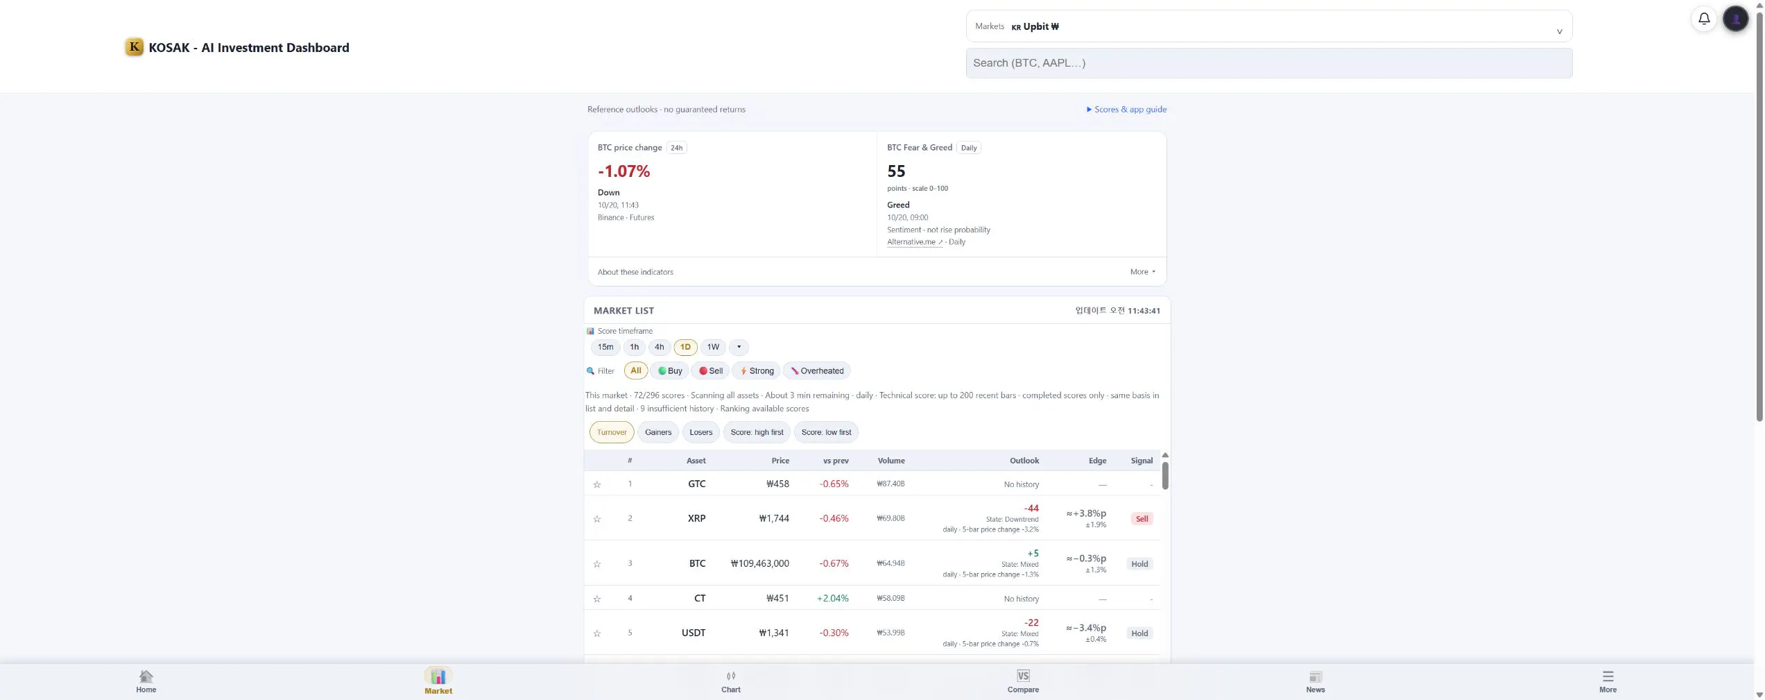
Task: Favorite XRP with its star
Action: [x=597, y=519]
